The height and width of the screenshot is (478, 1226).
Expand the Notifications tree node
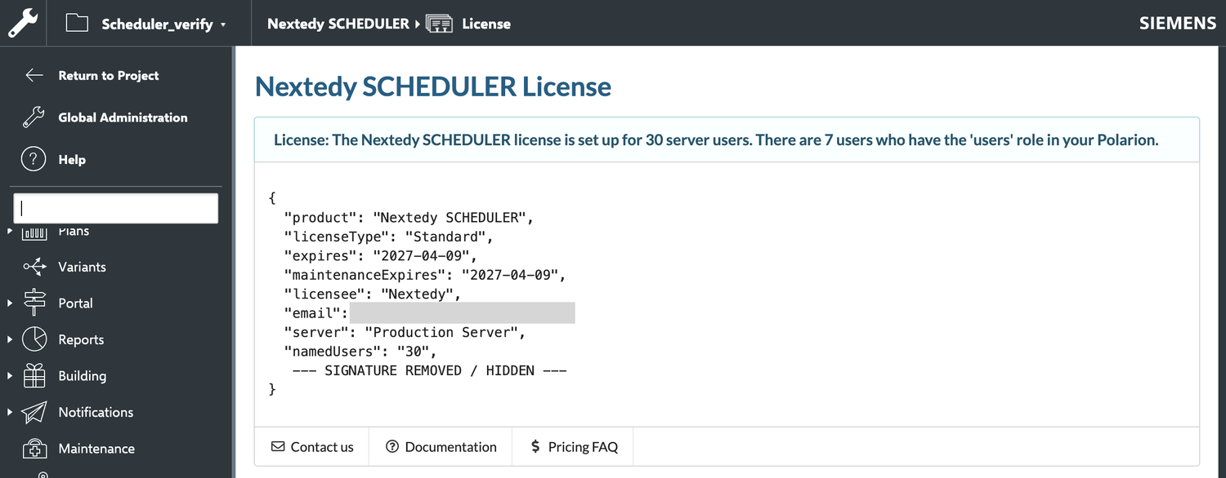point(10,412)
